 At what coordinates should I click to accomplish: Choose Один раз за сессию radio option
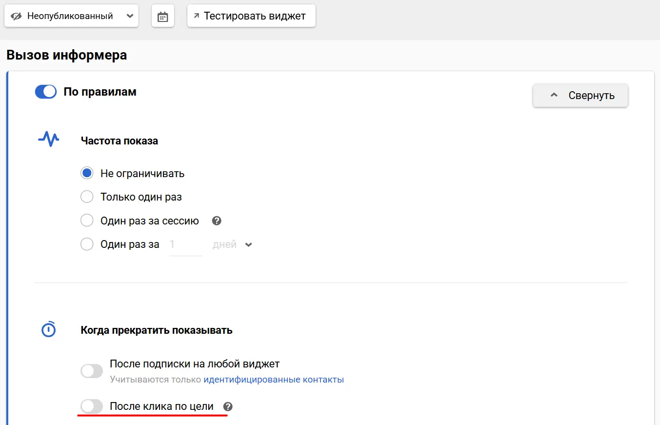(x=87, y=221)
